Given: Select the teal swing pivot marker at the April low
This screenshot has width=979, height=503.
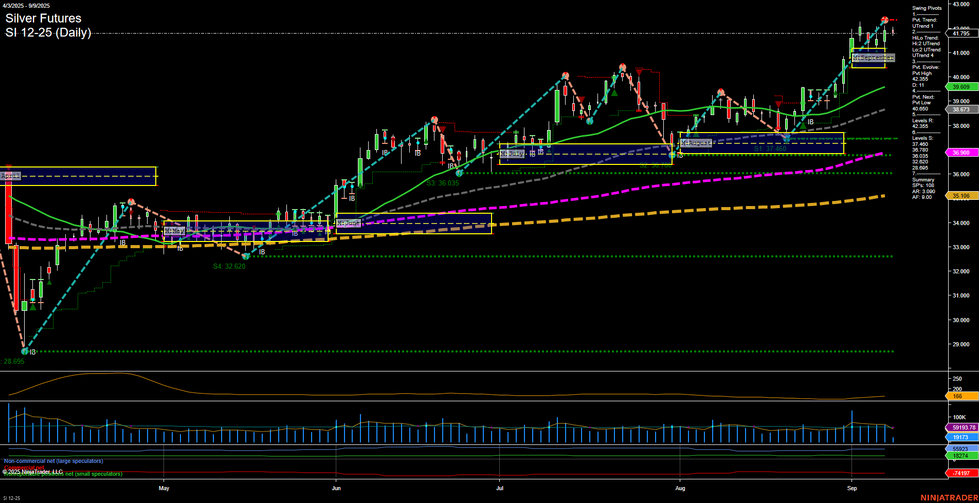Looking at the screenshot, I should pos(24,351).
